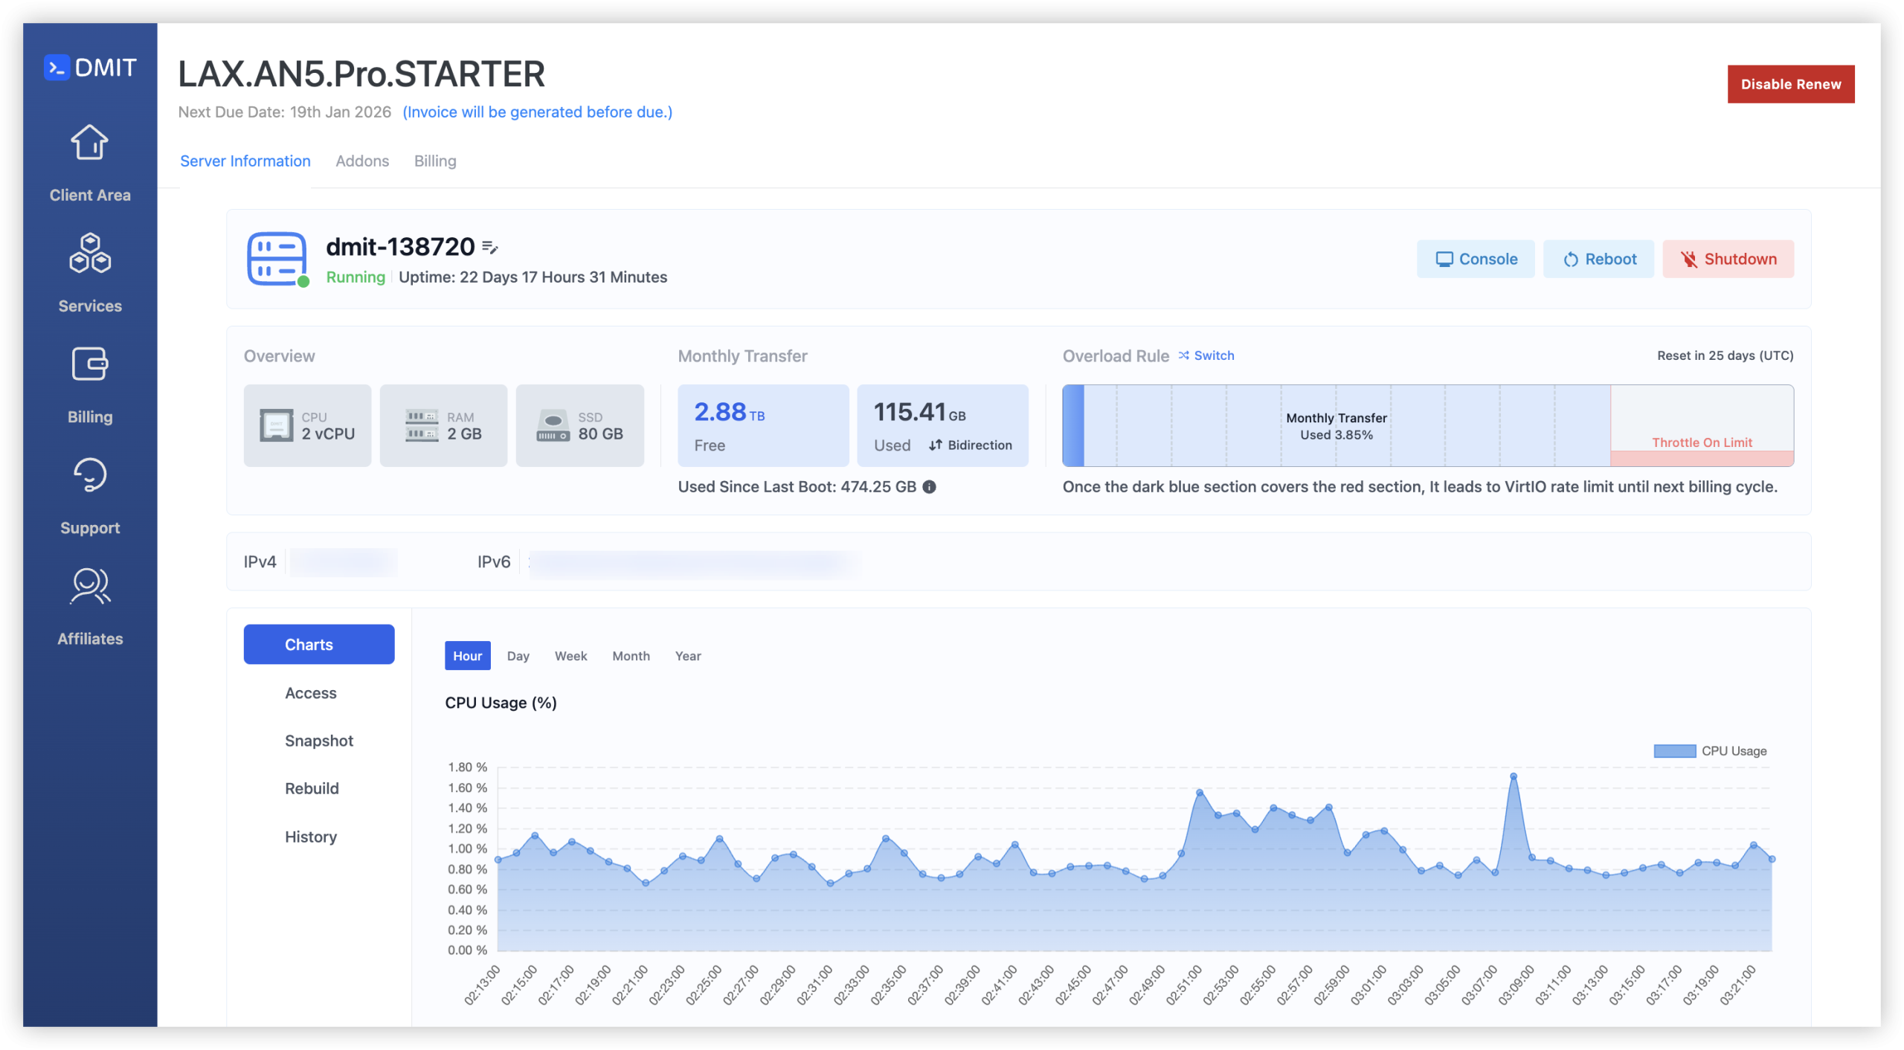Click the Monthly Transfer usage bar
Image resolution: width=1904 pixels, height=1050 pixels.
(1336, 425)
